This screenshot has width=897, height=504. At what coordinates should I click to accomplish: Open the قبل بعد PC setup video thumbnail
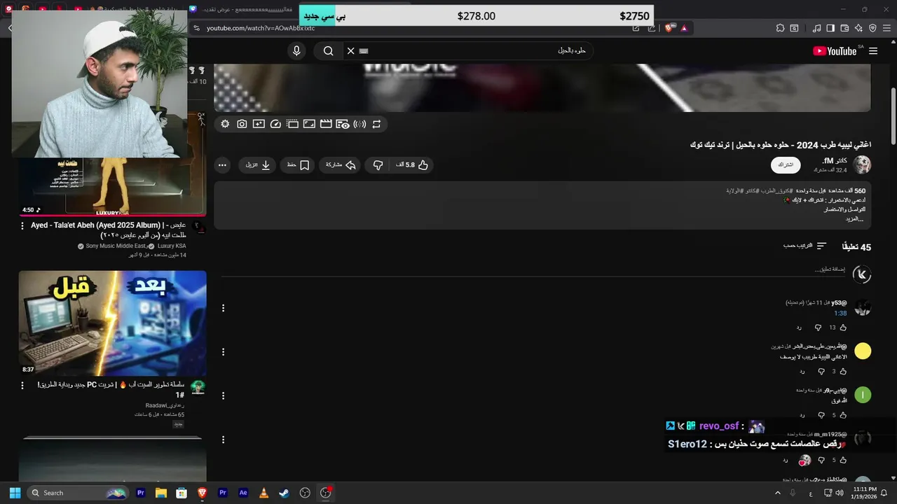(x=113, y=323)
